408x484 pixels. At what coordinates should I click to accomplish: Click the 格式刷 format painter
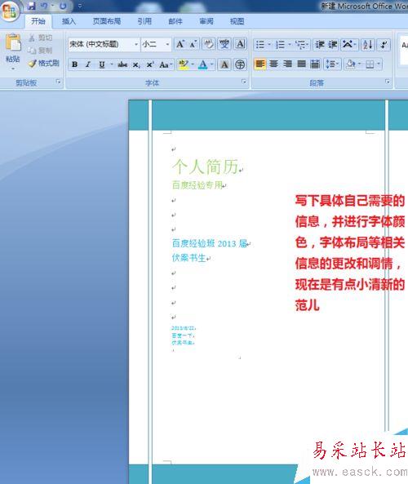[x=43, y=64]
